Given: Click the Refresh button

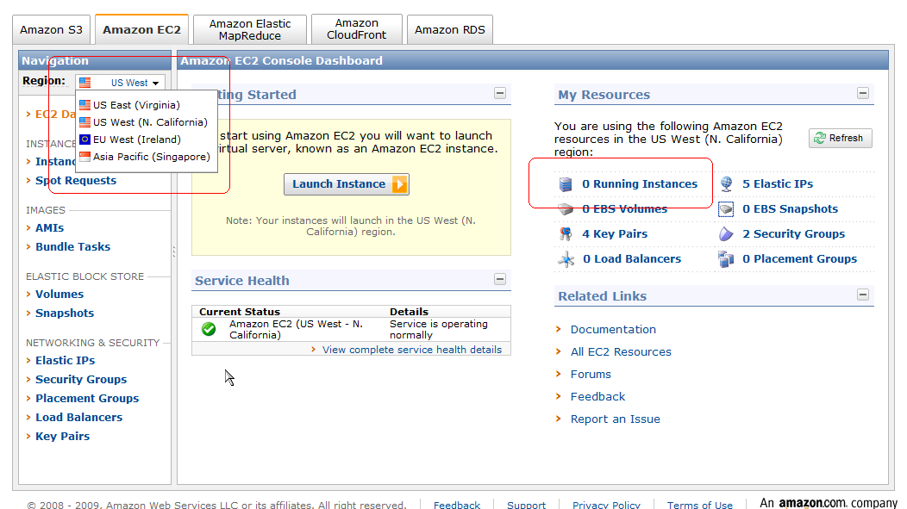Looking at the screenshot, I should [840, 138].
